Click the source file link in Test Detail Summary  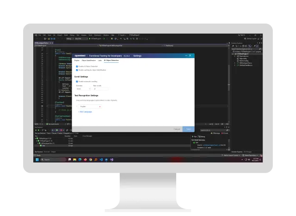pos(211,145)
